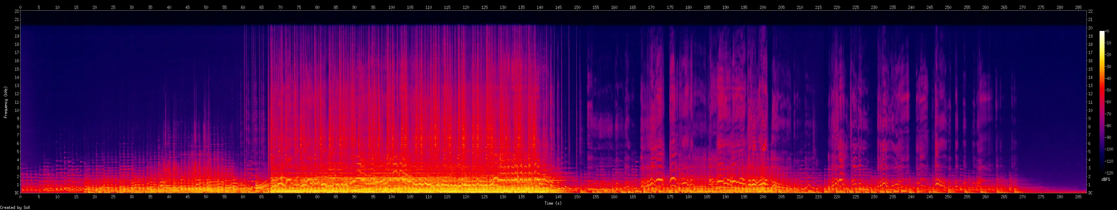Click the -60 dBFS scale label
This screenshot has height=210, width=1117.
[x=1108, y=102]
